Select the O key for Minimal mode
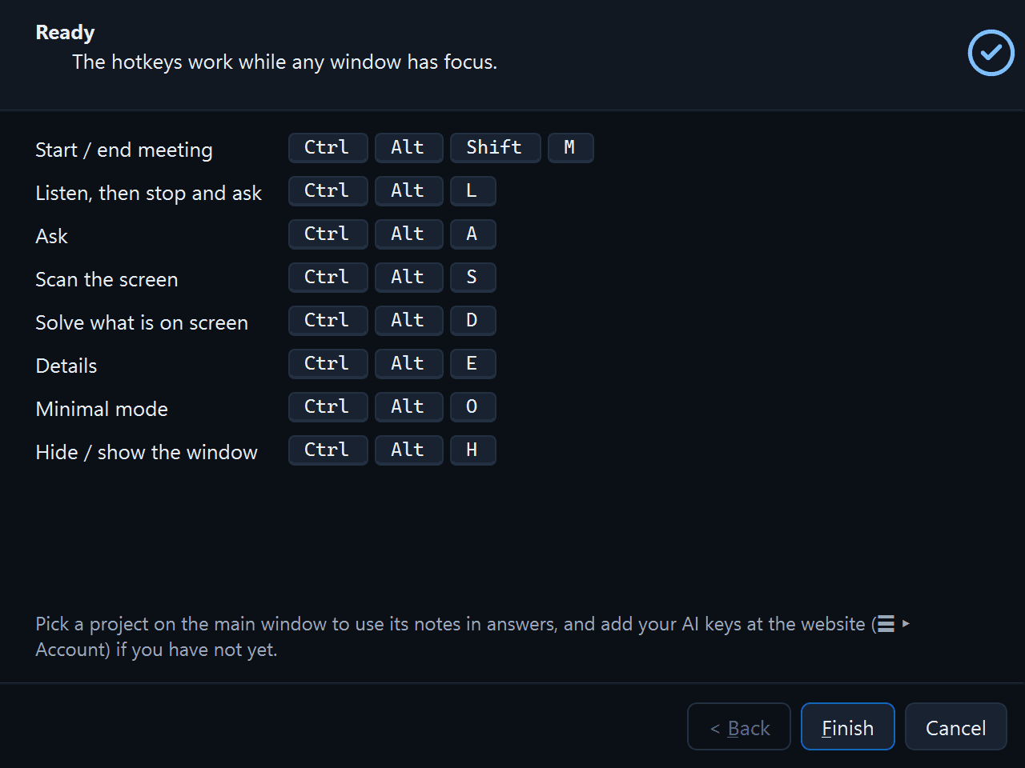This screenshot has height=768, width=1025. point(472,407)
